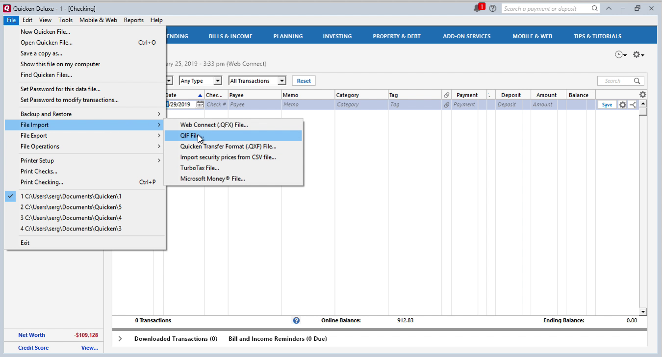Open the account actions gear dropdown
The width and height of the screenshot is (662, 357).
coord(638,55)
